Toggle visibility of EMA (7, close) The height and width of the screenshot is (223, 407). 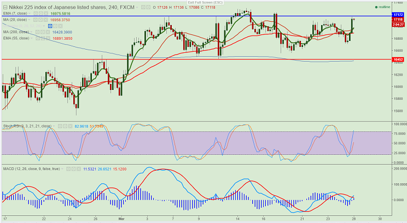tap(36, 14)
